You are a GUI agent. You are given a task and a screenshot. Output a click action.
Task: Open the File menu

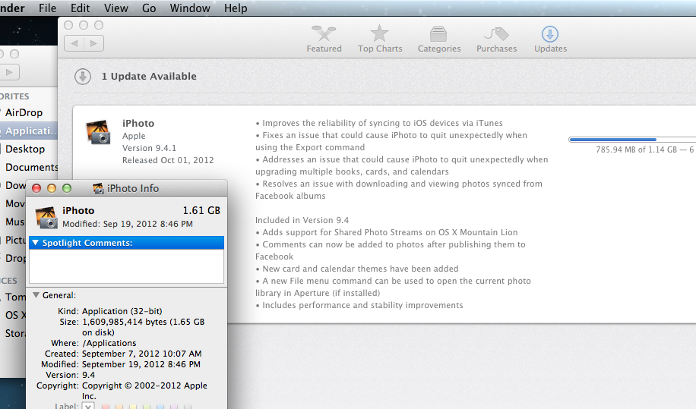point(48,8)
